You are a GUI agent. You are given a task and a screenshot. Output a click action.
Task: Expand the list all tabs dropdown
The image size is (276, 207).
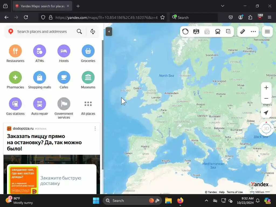[222, 6]
